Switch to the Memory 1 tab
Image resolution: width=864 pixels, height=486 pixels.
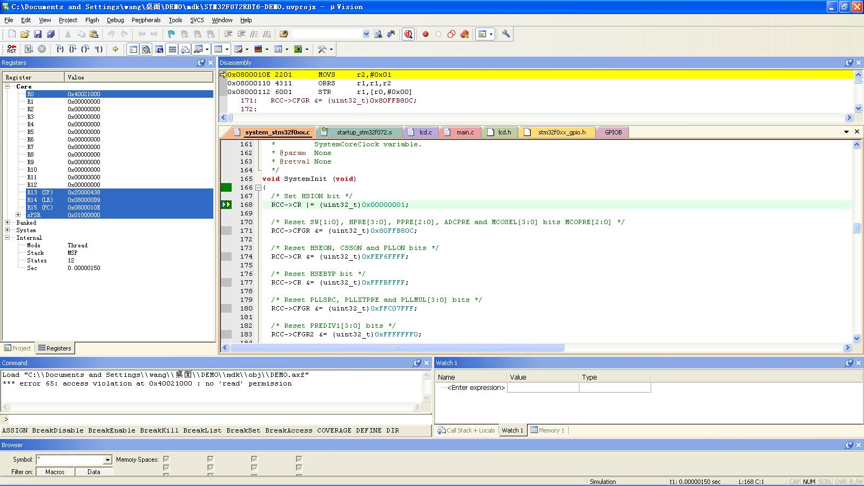(547, 430)
